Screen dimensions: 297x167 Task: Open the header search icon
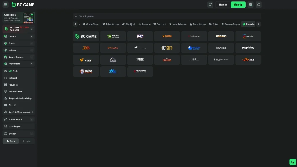pyautogui.click(x=210, y=5)
